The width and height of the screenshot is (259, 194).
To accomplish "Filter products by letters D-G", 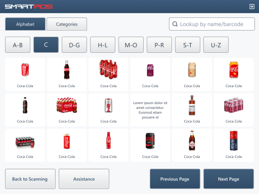I will (x=74, y=45).
